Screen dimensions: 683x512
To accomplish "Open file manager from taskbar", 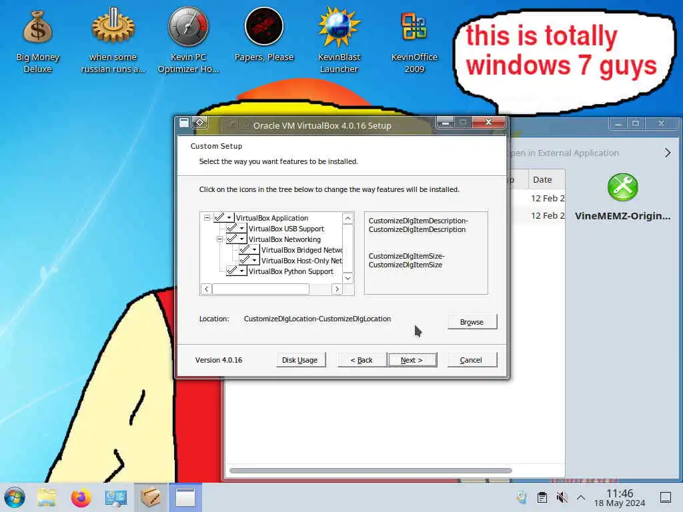I will point(47,497).
